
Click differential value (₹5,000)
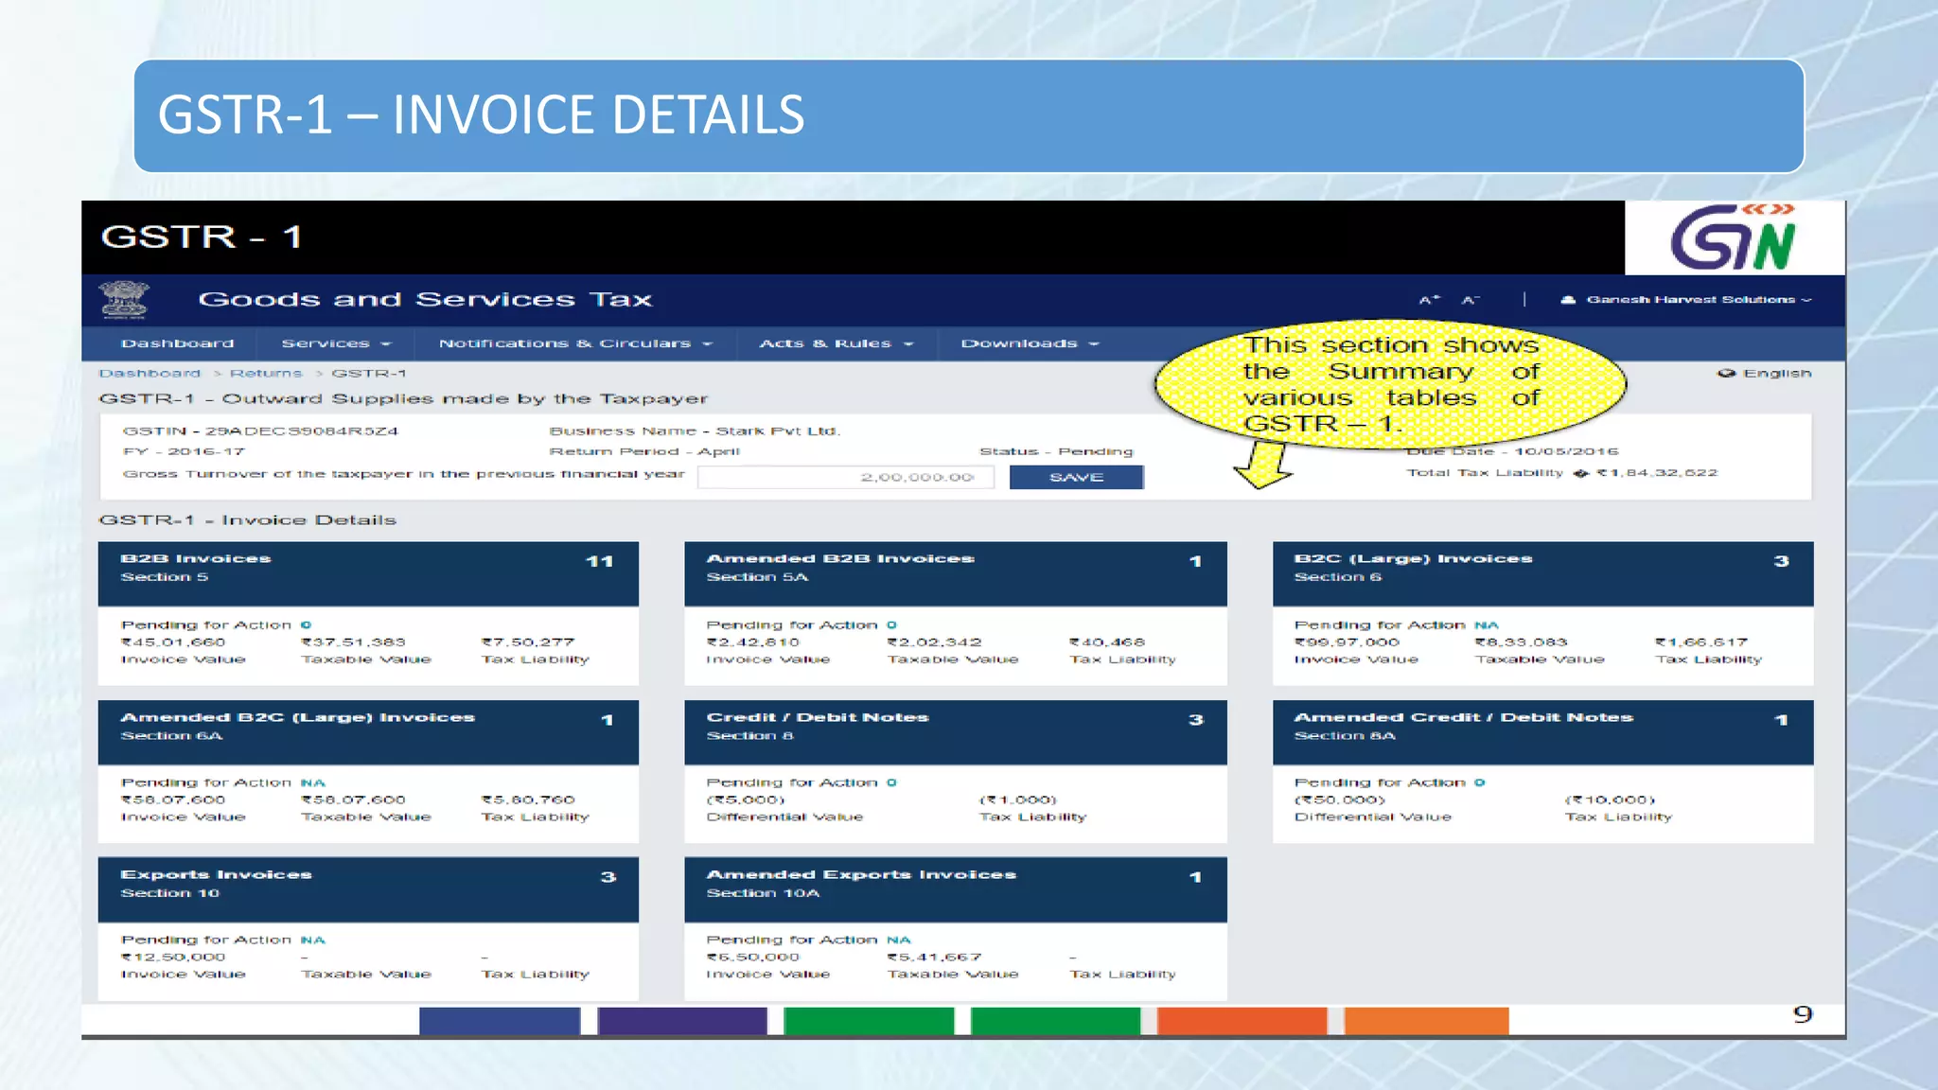[x=746, y=800]
